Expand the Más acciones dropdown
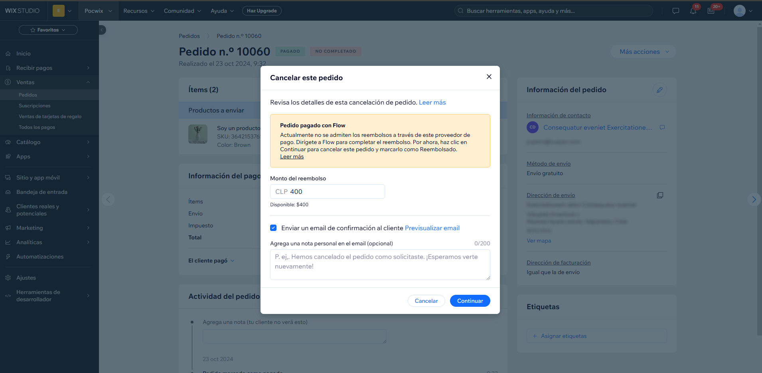The width and height of the screenshot is (762, 373). pyautogui.click(x=643, y=52)
